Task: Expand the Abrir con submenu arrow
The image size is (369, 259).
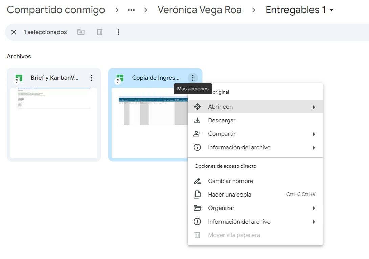Action: tap(314, 107)
